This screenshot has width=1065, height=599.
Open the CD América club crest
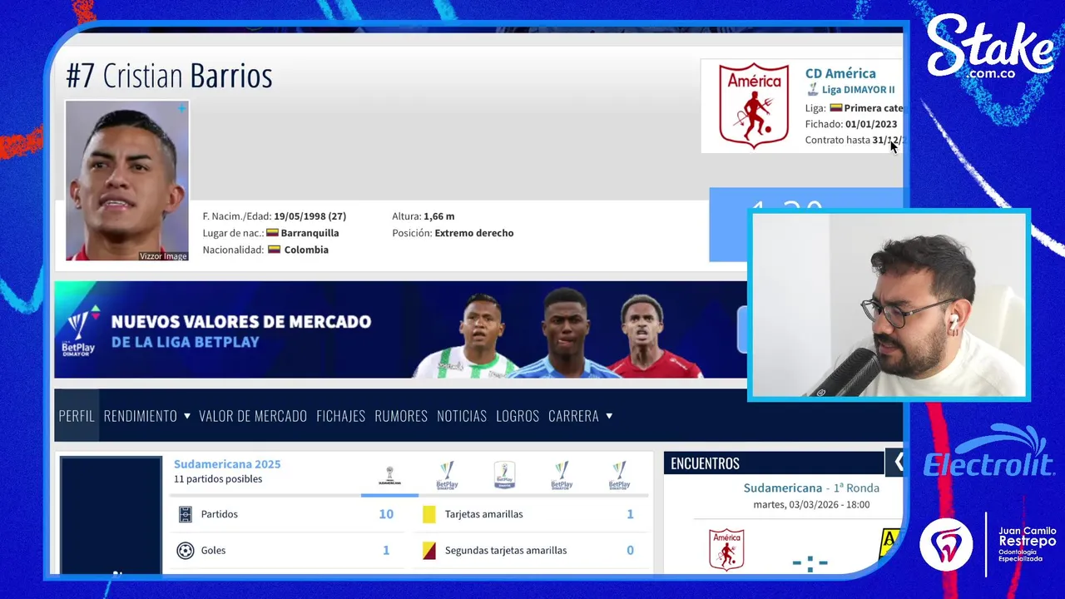tap(754, 106)
